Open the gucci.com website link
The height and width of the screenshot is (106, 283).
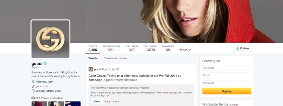42,86
